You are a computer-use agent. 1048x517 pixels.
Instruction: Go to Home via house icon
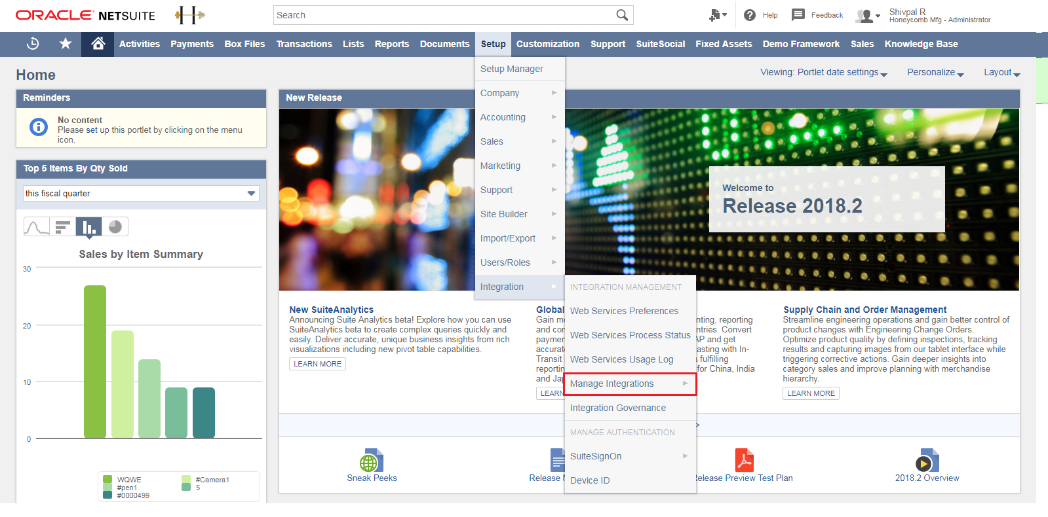(x=98, y=44)
